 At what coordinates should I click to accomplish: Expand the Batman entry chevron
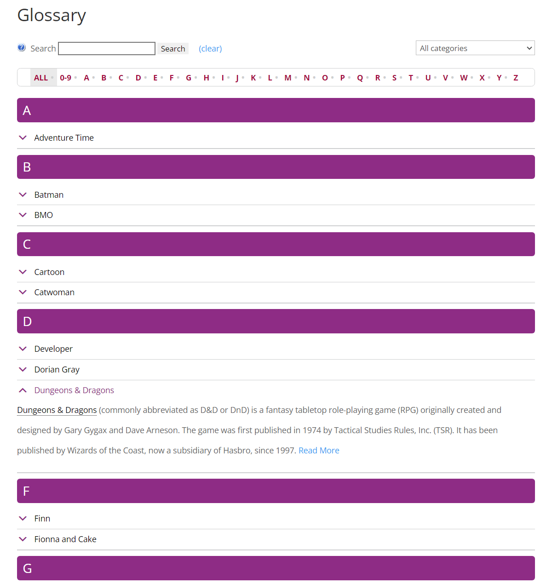point(23,195)
